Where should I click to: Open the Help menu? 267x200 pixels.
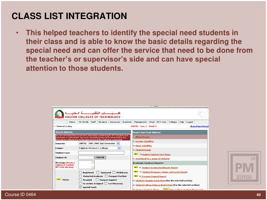click(182, 122)
